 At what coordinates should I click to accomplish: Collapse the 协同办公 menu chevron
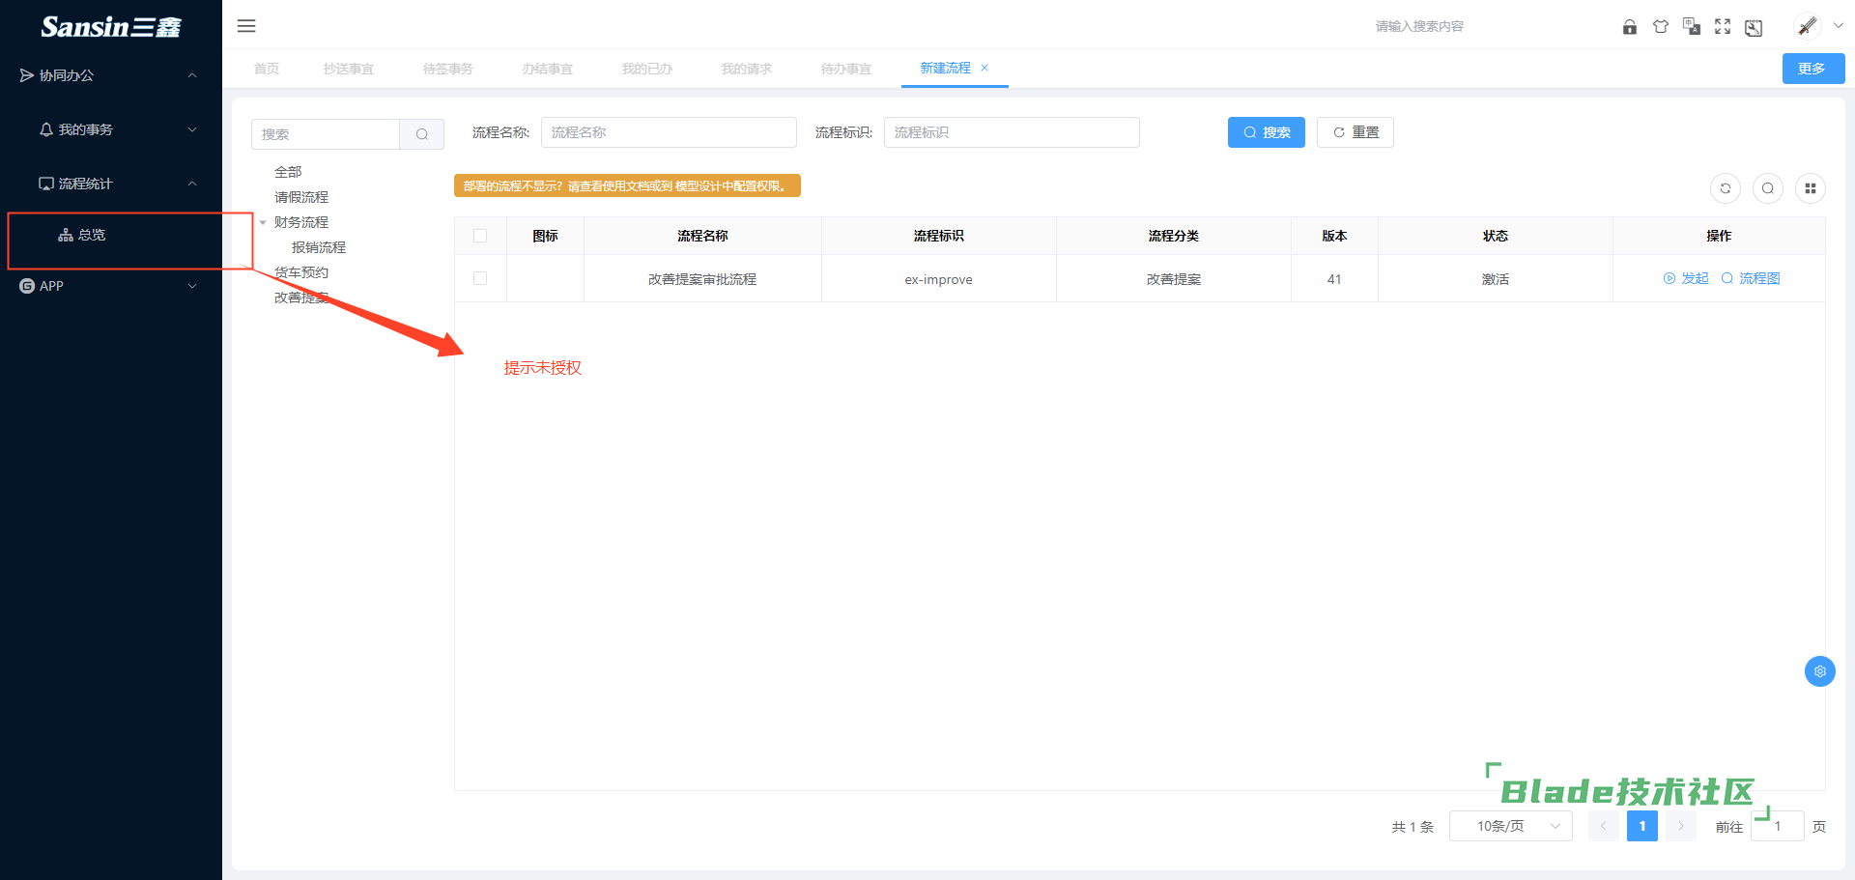[x=192, y=75]
